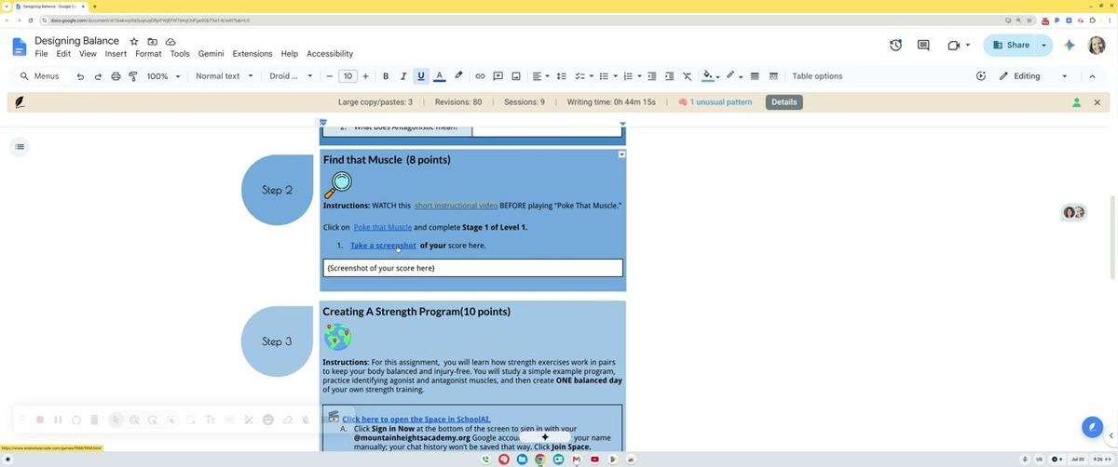Click the clear formatting icon
This screenshot has width=1118, height=467.
tap(688, 76)
